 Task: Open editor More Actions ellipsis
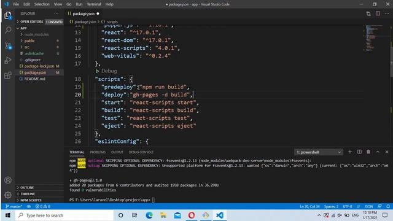click(x=387, y=14)
